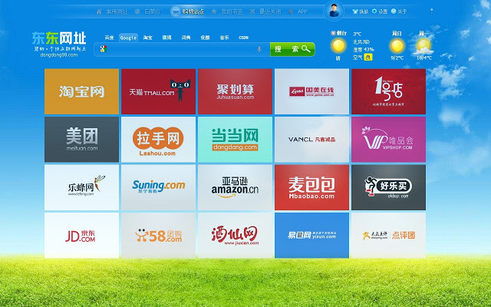This screenshot has width=491, height=307.
Task: Open the 易迅网 yixun.com tile
Action: (312, 236)
